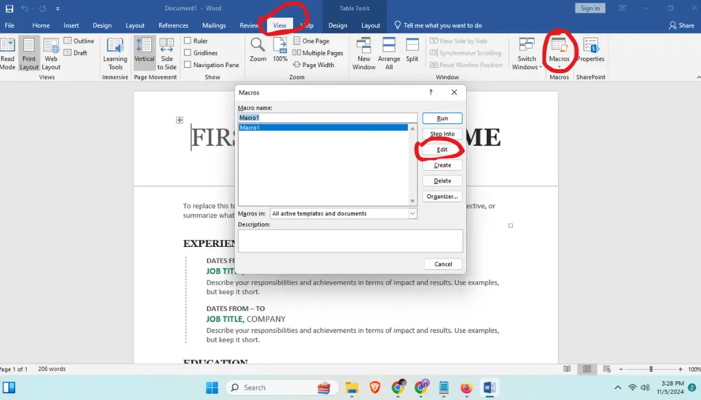The height and width of the screenshot is (400, 701).
Task: Click the Windows Start button
Action: tap(212, 388)
